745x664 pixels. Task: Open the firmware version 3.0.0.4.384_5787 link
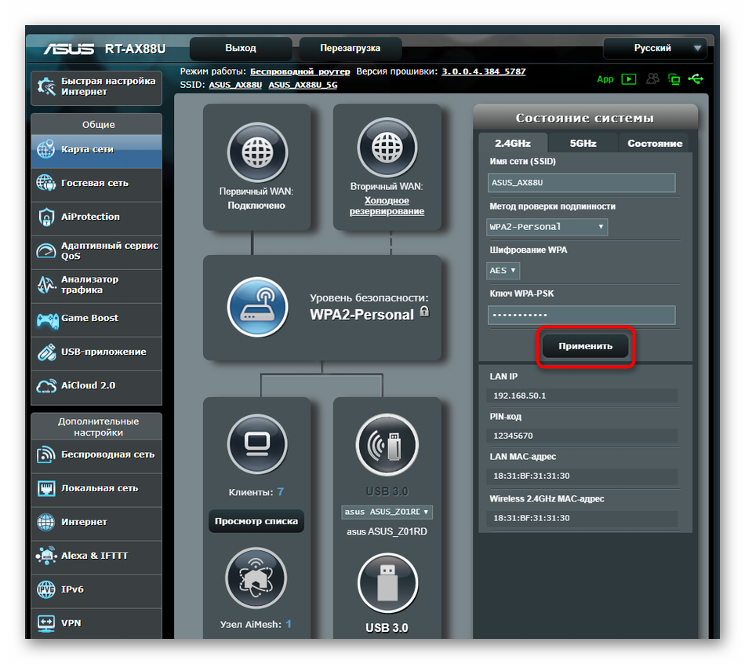[483, 71]
